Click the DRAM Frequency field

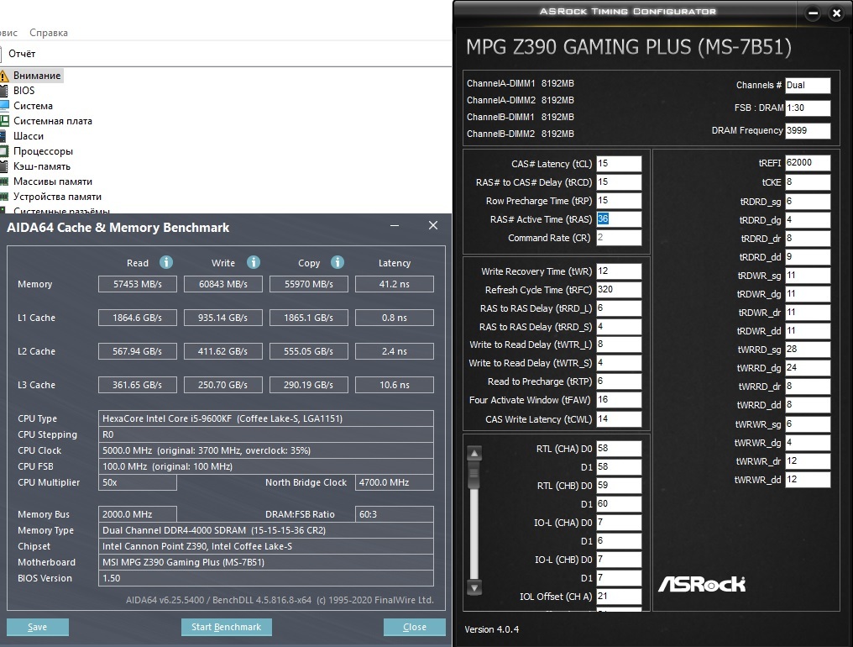coord(808,131)
